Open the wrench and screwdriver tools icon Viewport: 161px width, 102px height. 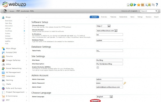146,5
